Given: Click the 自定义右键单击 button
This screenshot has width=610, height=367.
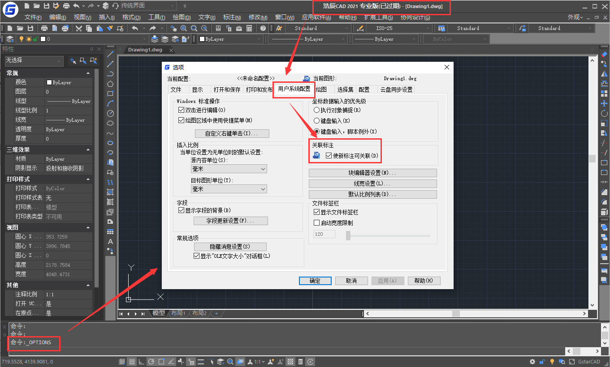Looking at the screenshot, I should (x=232, y=133).
